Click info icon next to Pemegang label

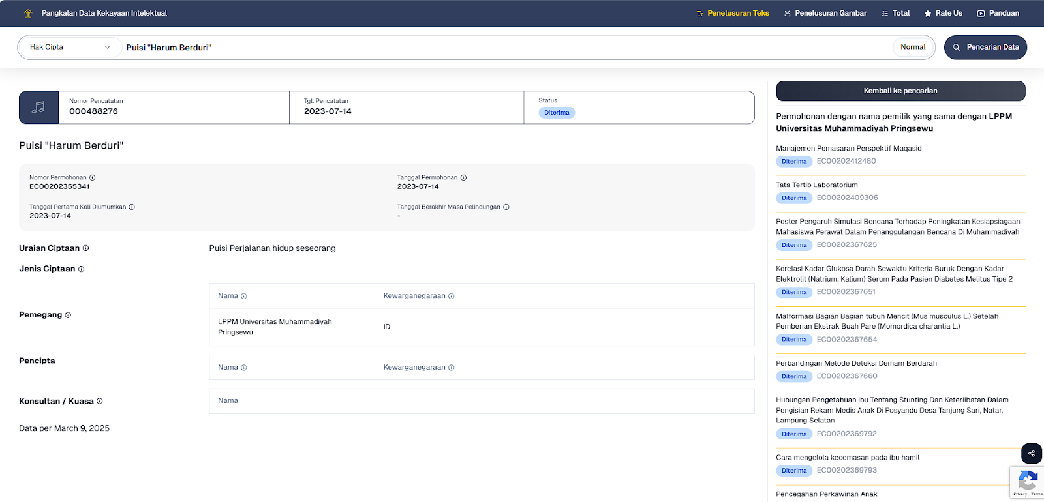(69, 315)
